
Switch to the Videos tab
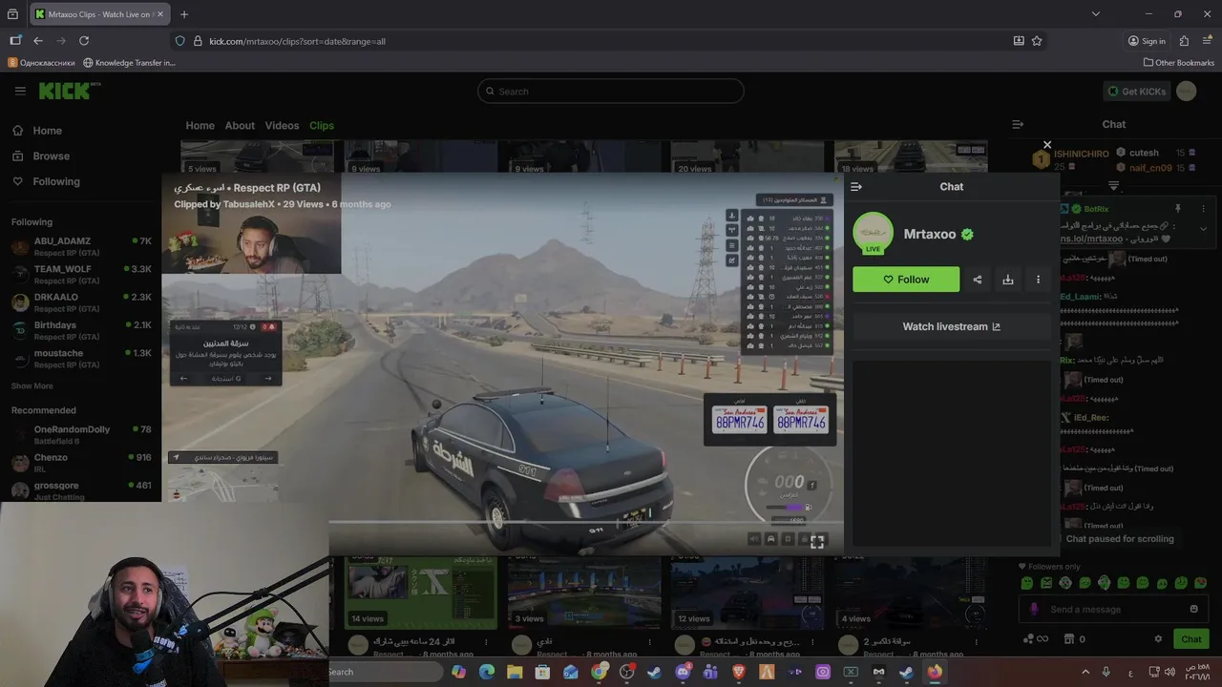[282, 125]
